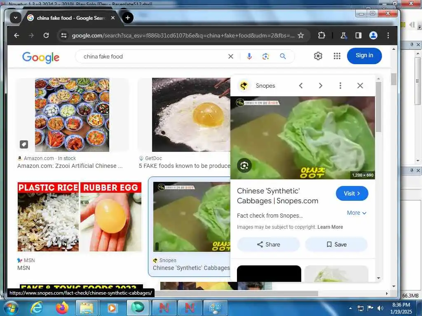
Task: Open Chrome Labs flask icon
Action: point(343,35)
